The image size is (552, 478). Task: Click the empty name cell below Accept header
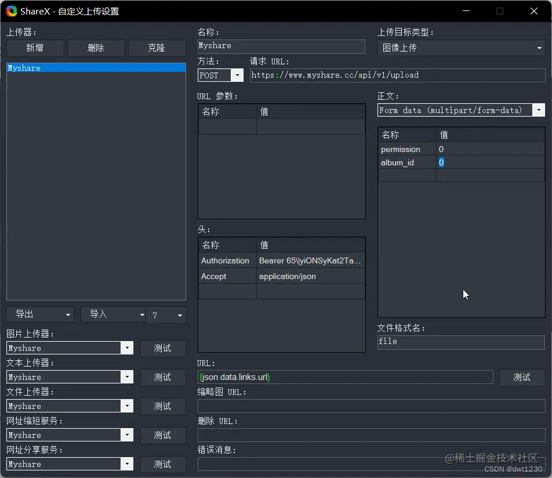[x=227, y=292]
